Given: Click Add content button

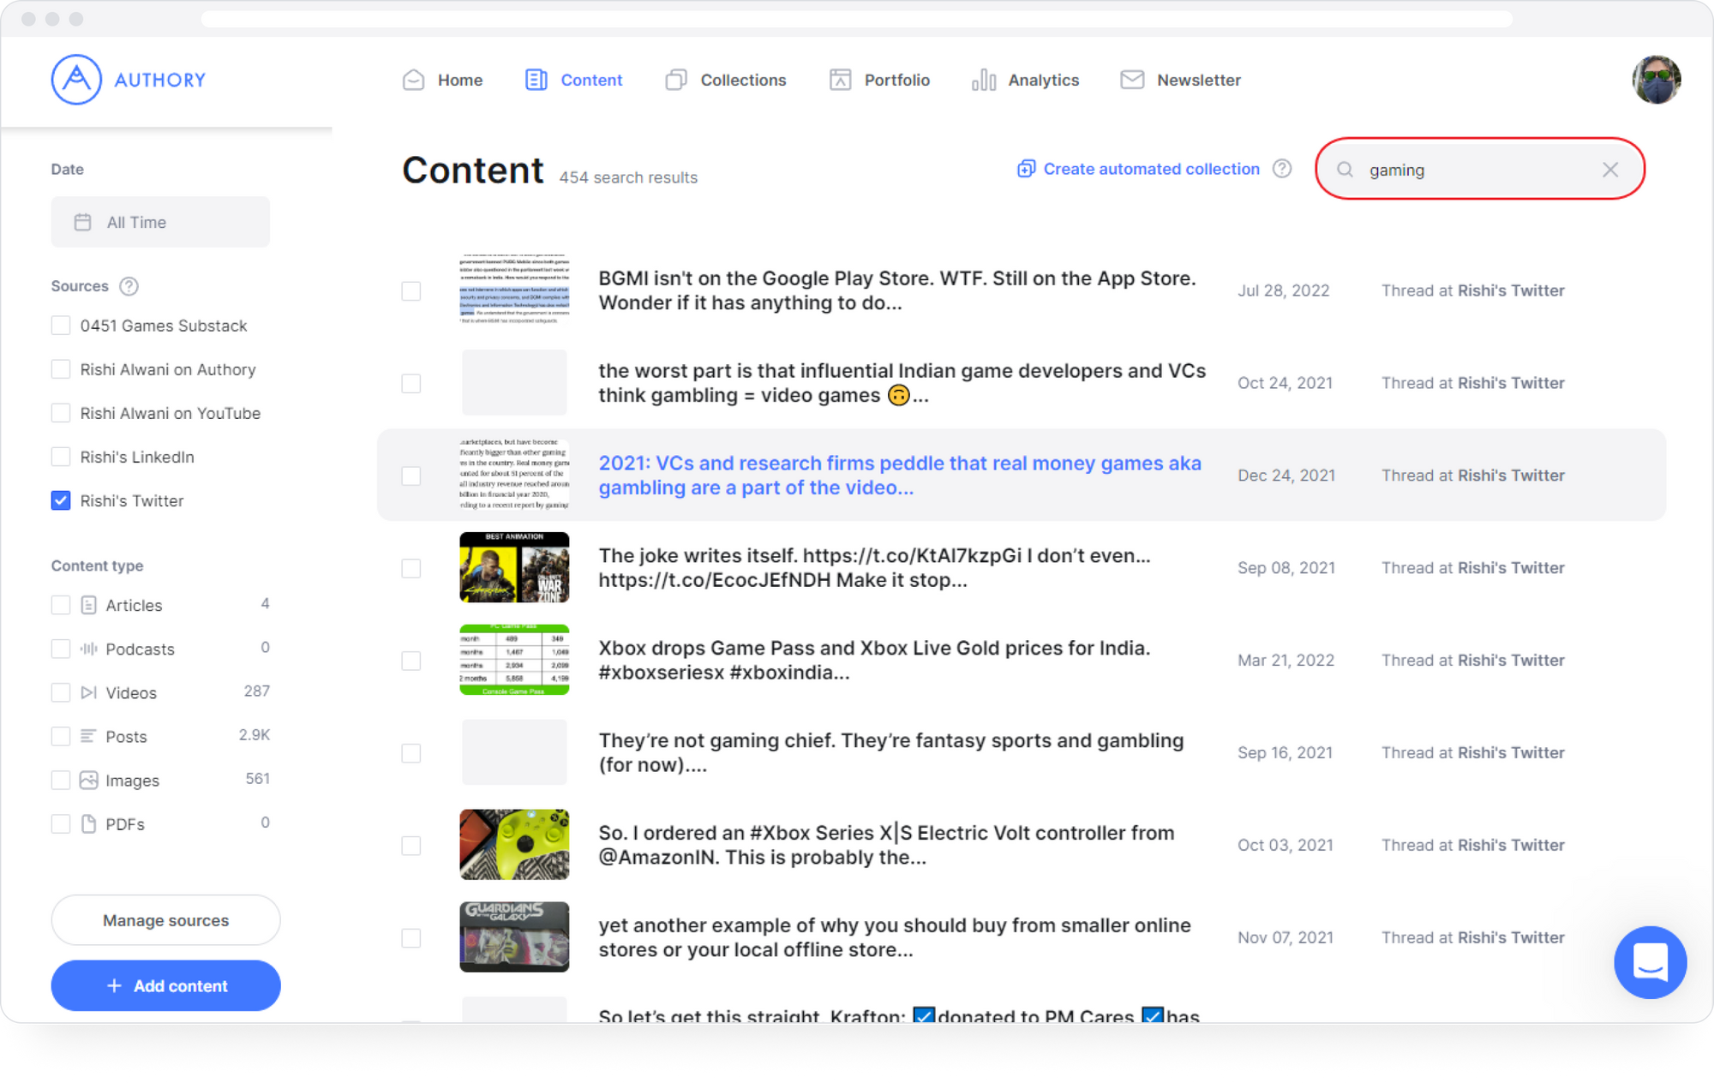Looking at the screenshot, I should [165, 985].
